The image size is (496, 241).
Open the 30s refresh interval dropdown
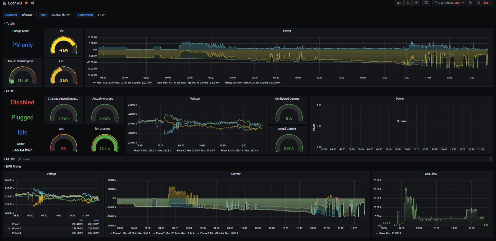coord(487,3)
